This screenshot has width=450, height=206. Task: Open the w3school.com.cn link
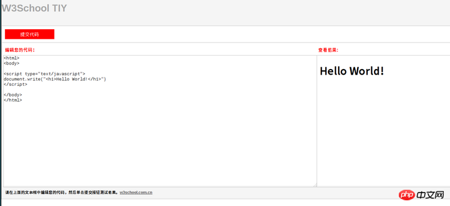[x=136, y=193]
